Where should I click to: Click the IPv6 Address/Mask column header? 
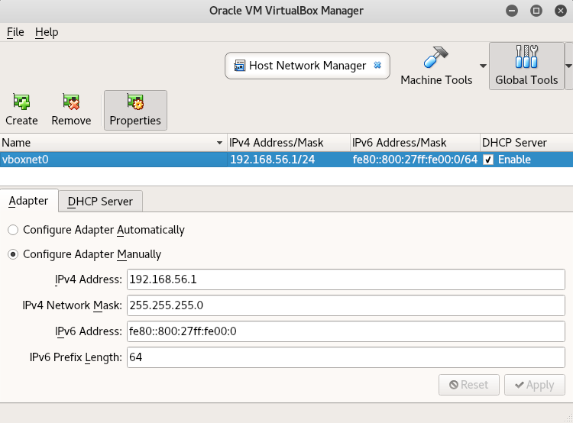(x=415, y=143)
